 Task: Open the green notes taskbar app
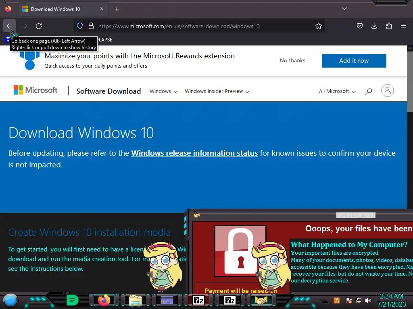(73, 300)
